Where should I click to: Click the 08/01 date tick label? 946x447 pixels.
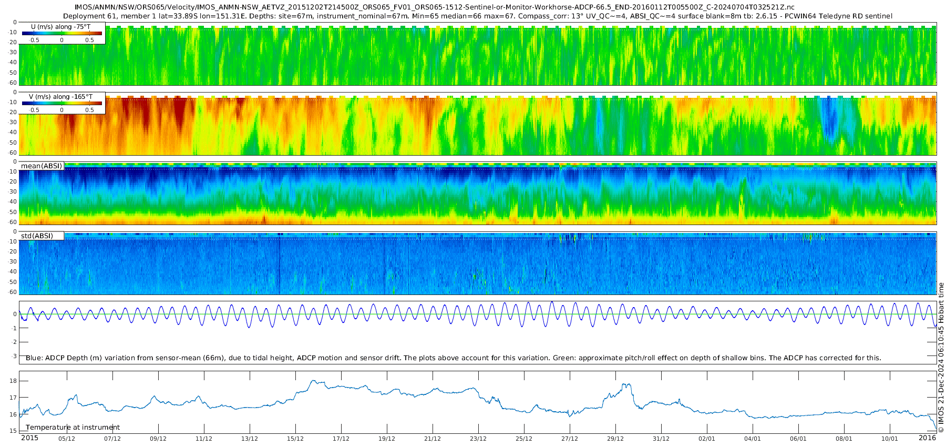coord(844,439)
